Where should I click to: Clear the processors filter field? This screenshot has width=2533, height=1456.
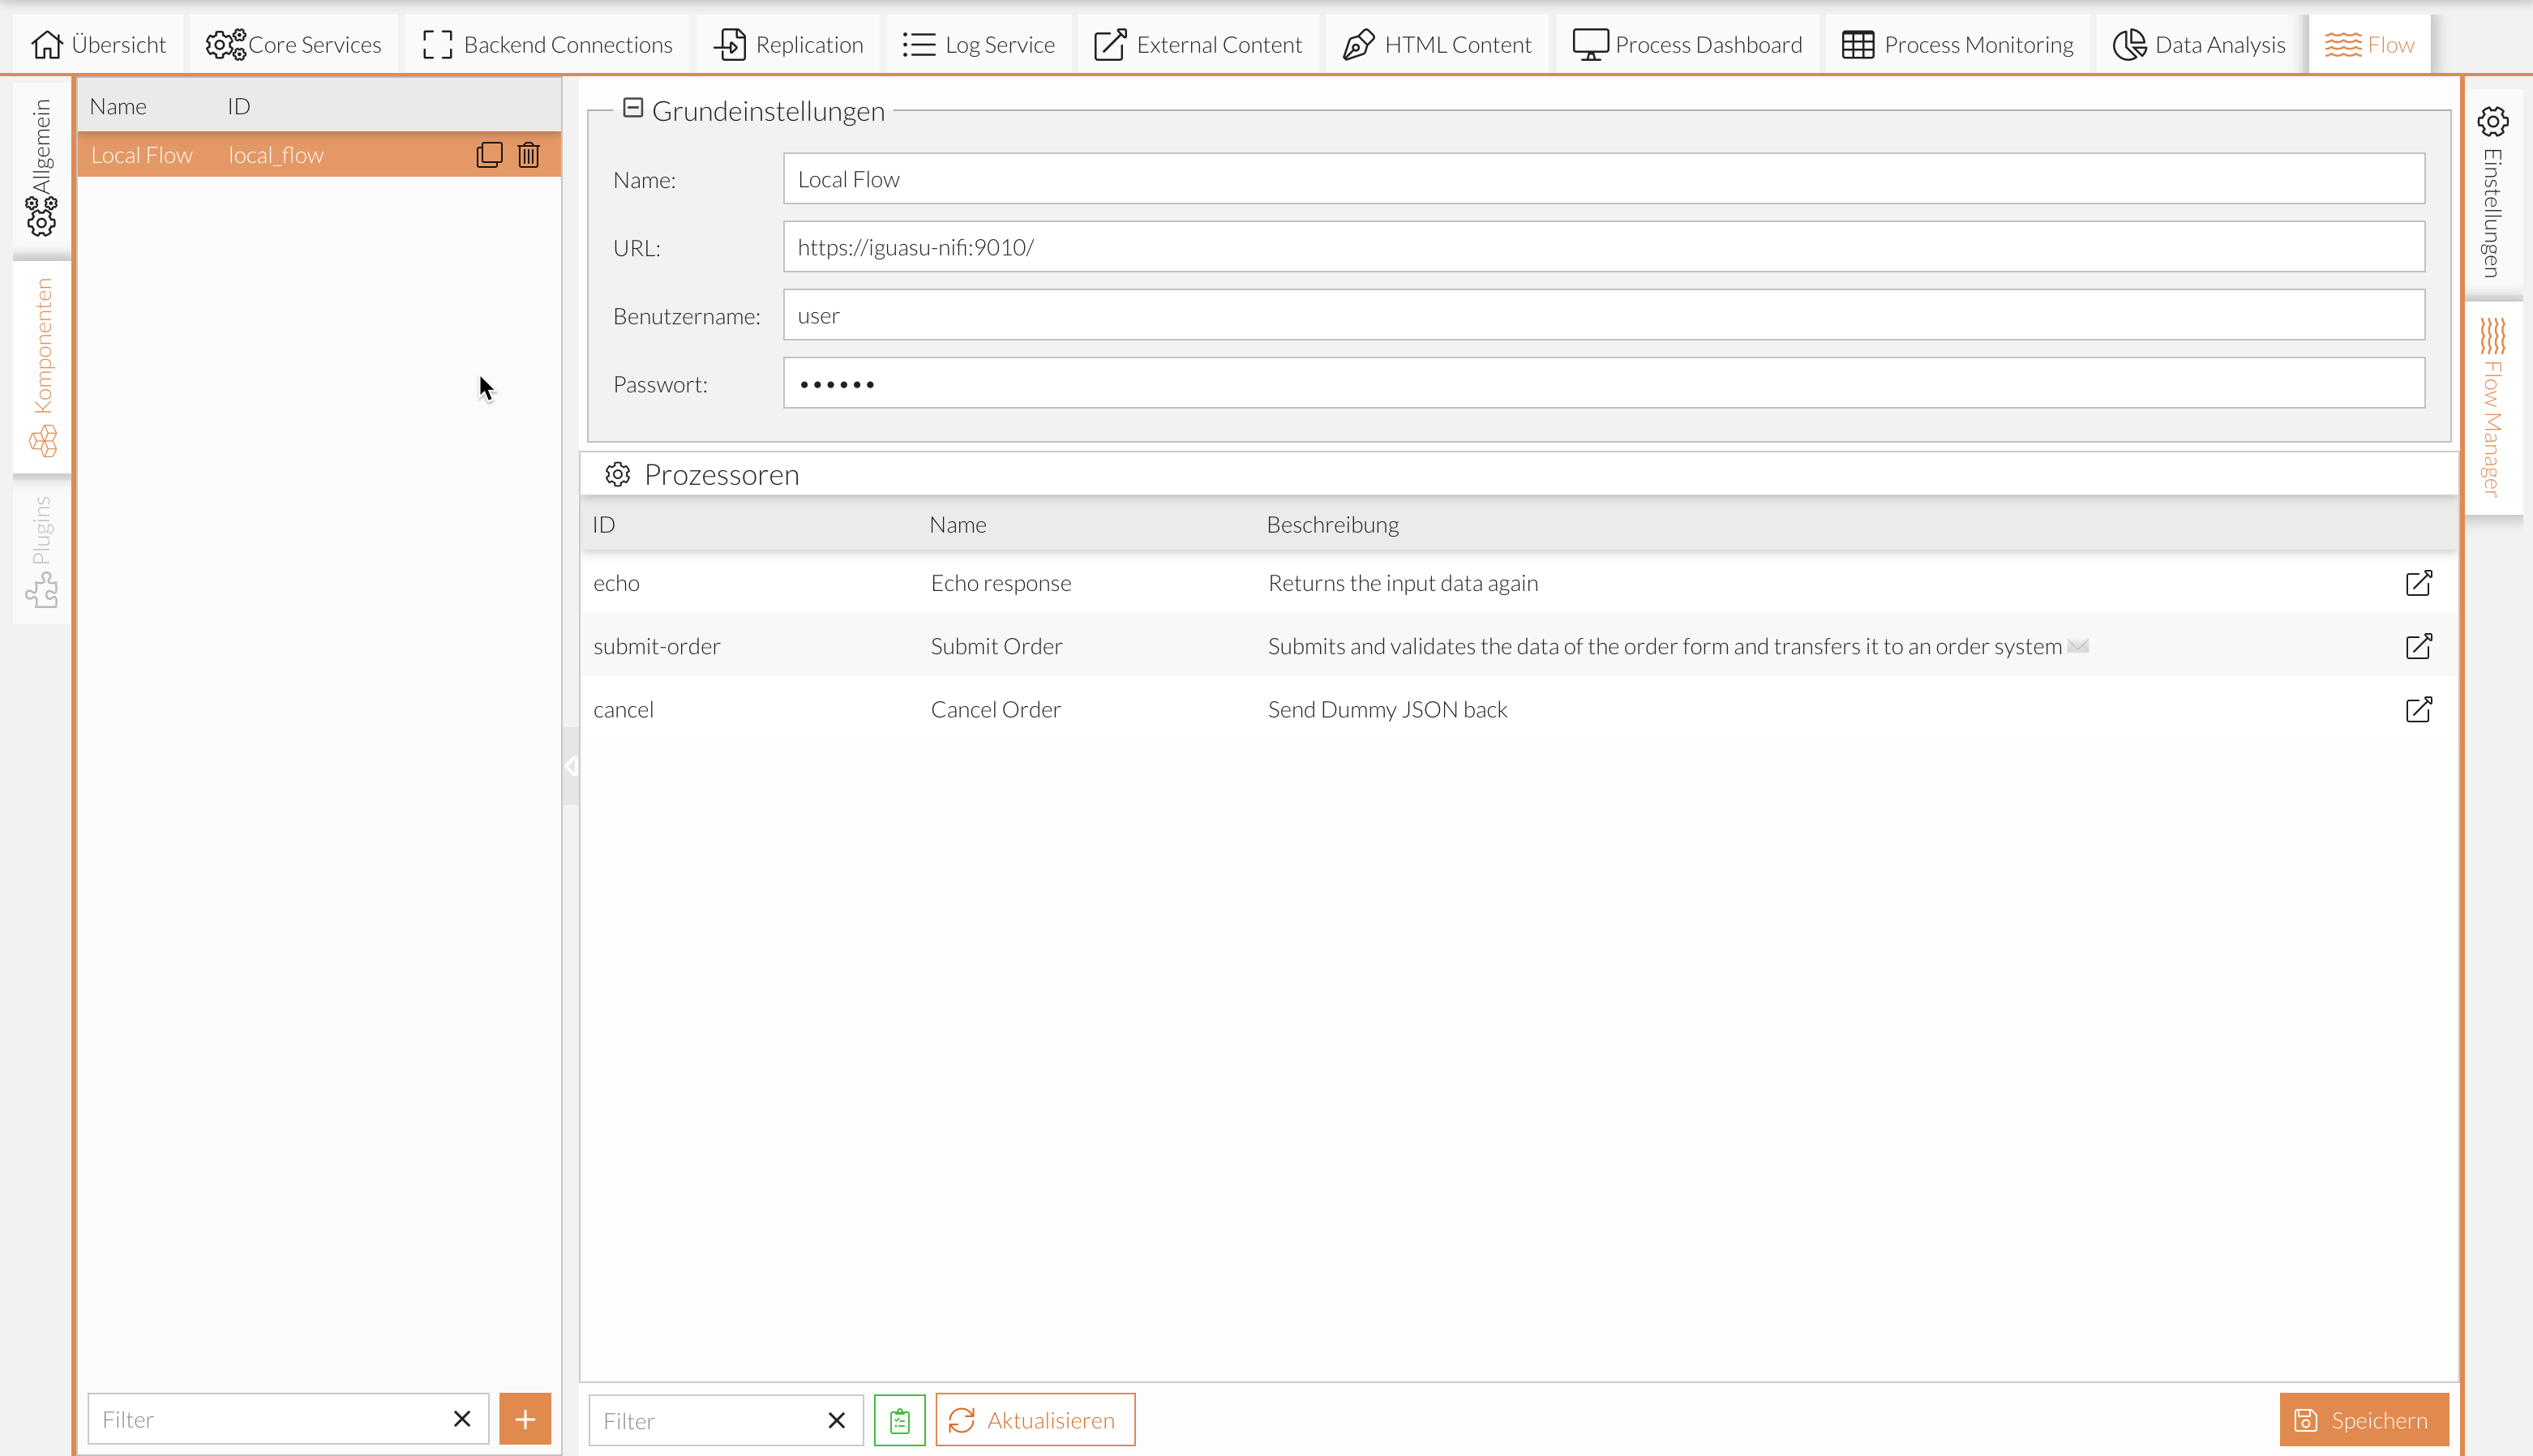click(x=837, y=1420)
